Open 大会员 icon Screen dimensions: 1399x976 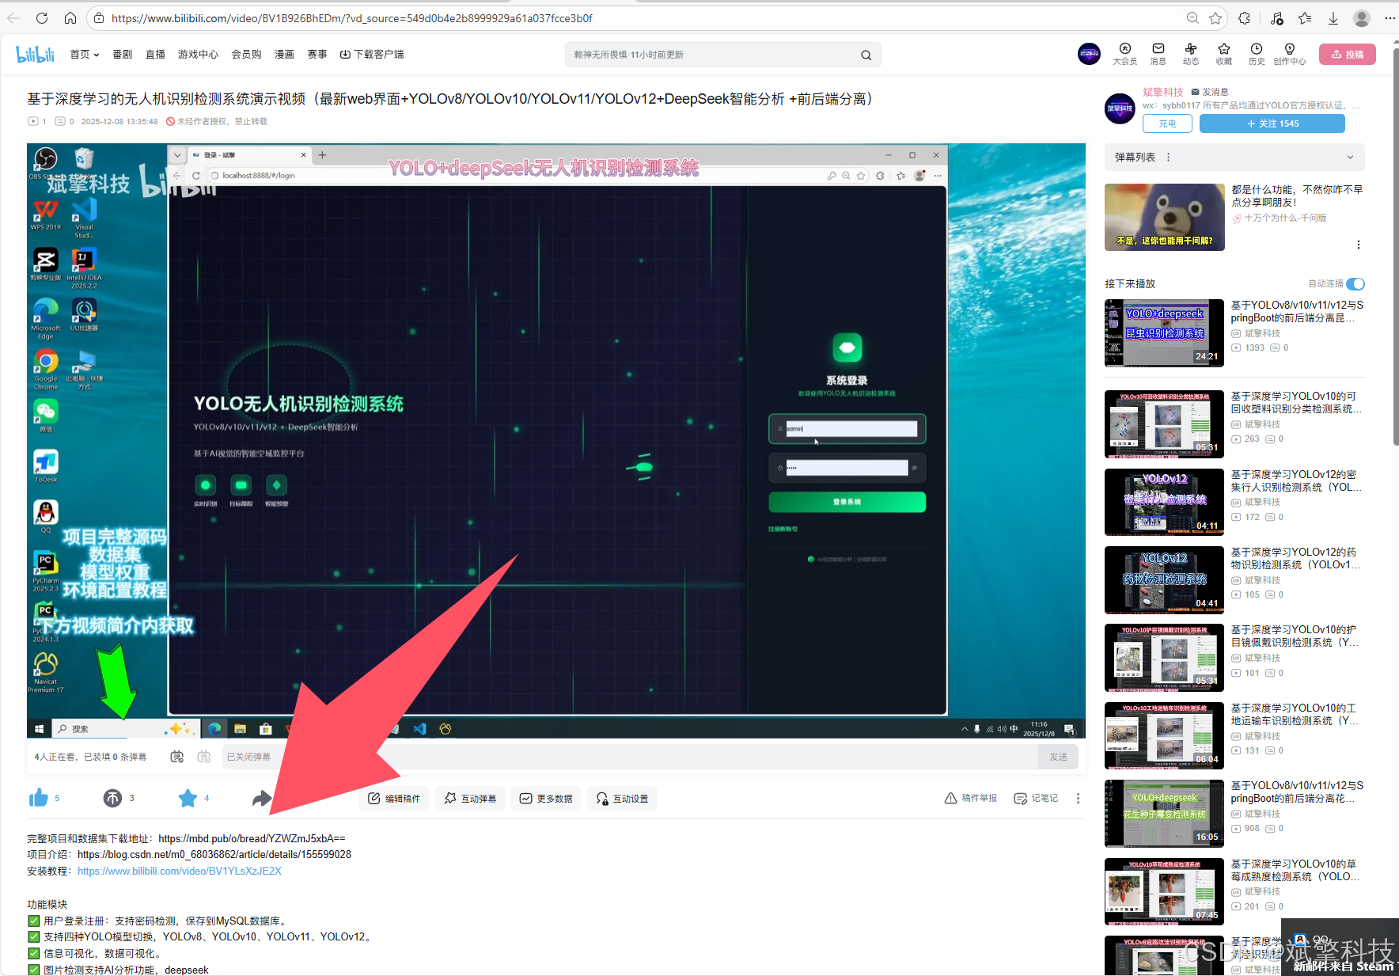pos(1124,54)
